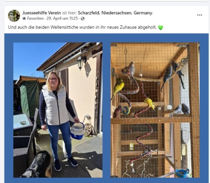This screenshot has width=210, height=183.
Task: Click the "ist hier:" text in header
Action: [x=69, y=13]
